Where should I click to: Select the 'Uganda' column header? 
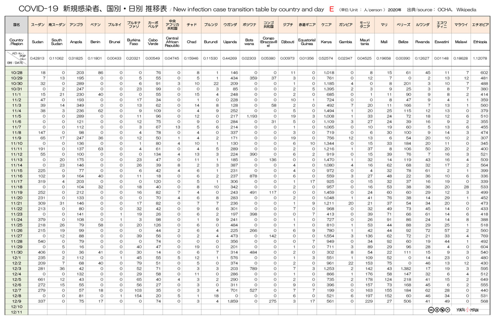pyautogui.click(x=229, y=42)
